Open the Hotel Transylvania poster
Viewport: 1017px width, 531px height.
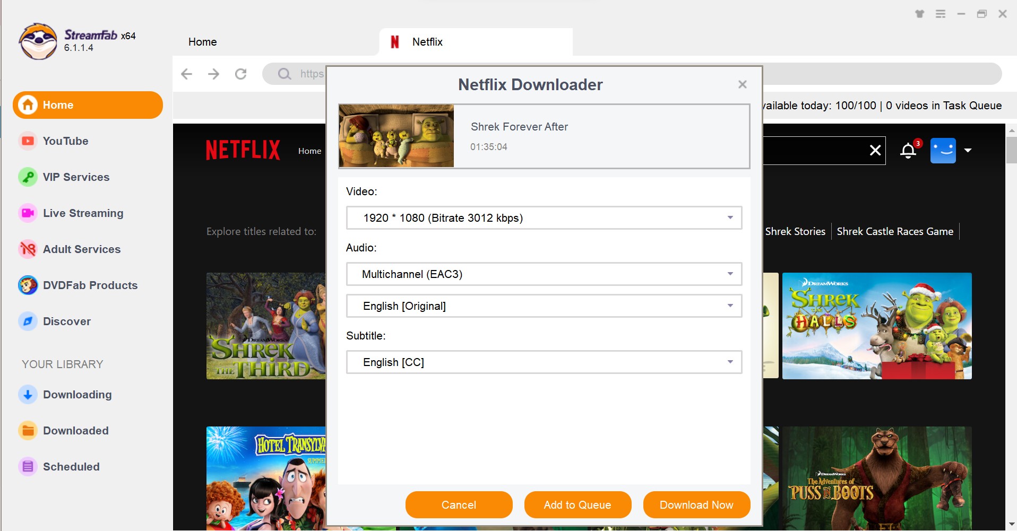point(266,478)
